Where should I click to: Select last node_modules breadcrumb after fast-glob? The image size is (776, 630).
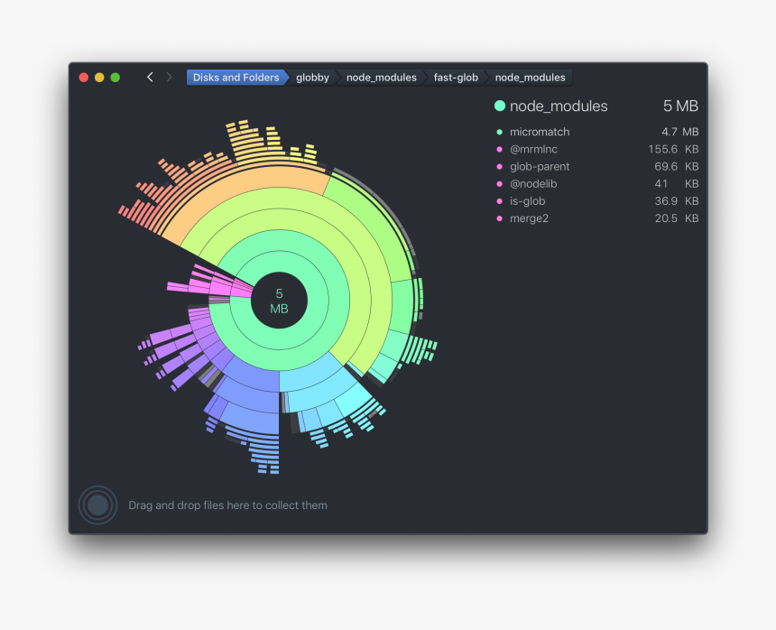[x=530, y=78]
